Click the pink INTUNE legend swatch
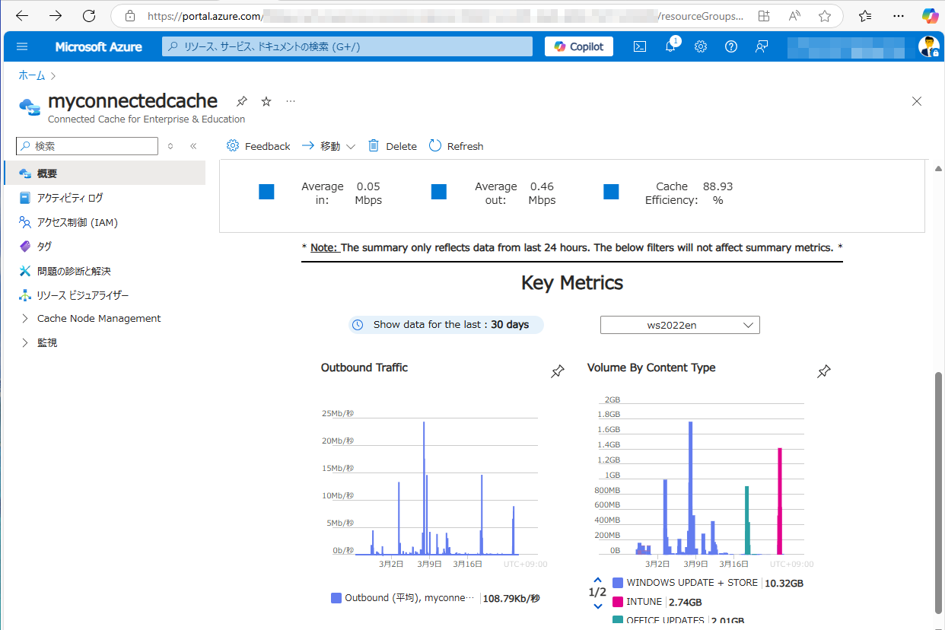This screenshot has width=945, height=630. (x=616, y=601)
